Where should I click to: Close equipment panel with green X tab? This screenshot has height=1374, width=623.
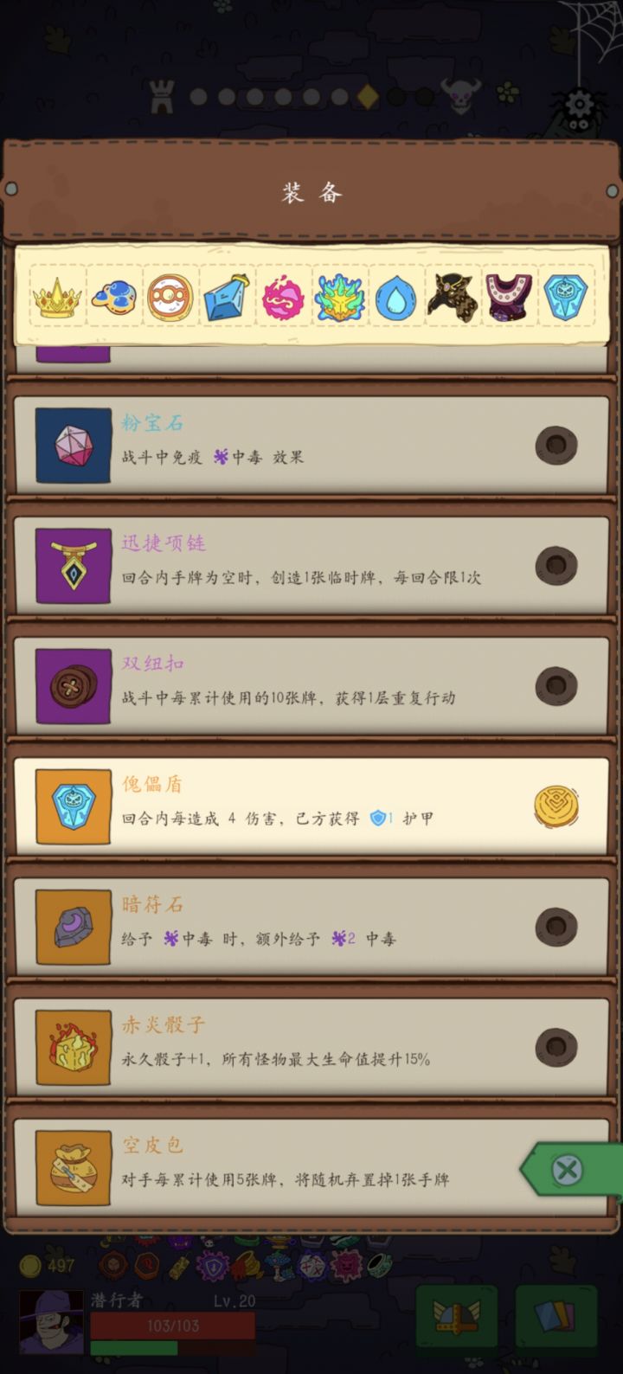571,1171
